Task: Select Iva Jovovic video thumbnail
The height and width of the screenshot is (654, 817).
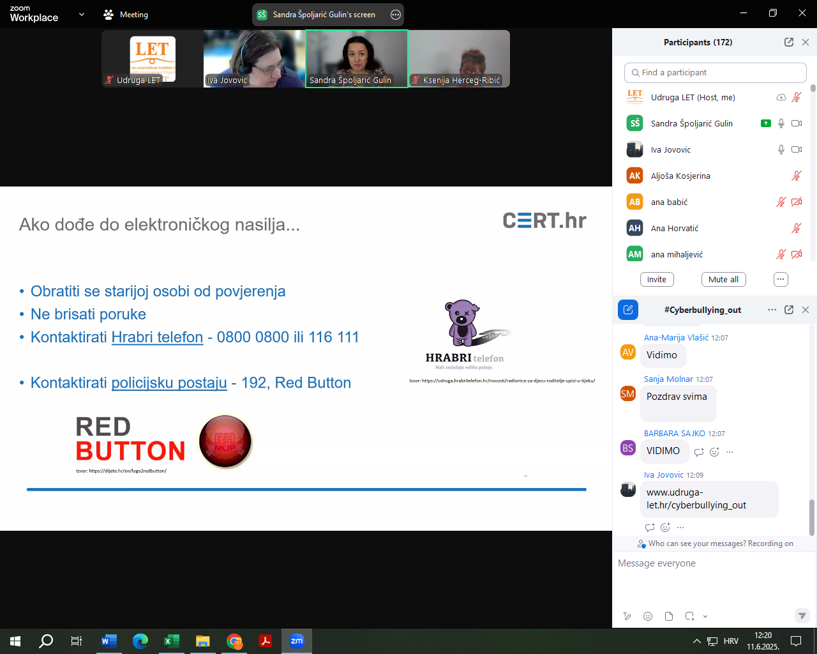Action: pyautogui.click(x=254, y=59)
